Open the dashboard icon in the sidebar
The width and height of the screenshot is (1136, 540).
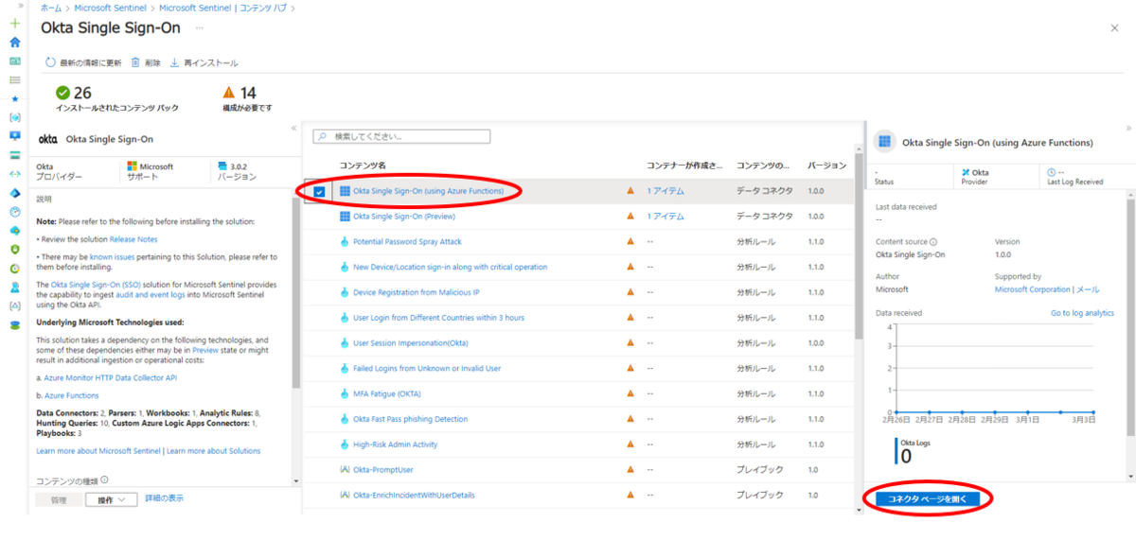tap(14, 61)
